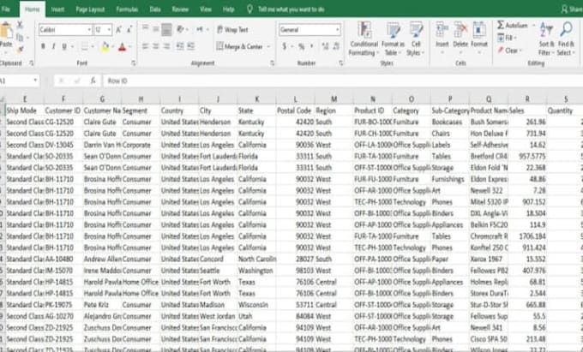Click the Increase Decimal icon

(325, 46)
